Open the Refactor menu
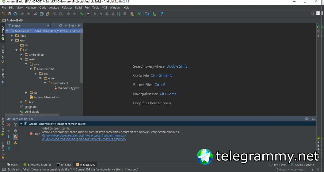 pyautogui.click(x=67, y=8)
